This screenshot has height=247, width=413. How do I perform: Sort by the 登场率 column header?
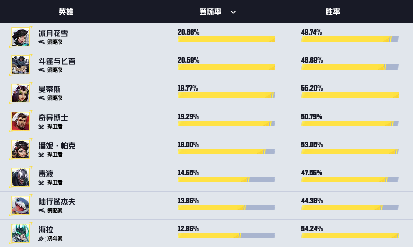(x=210, y=12)
